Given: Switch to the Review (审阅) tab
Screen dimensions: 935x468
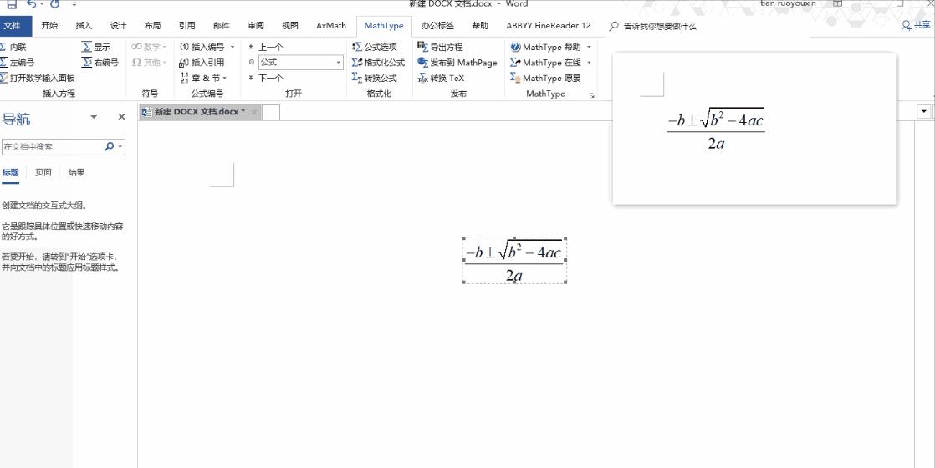Looking at the screenshot, I should 256,26.
